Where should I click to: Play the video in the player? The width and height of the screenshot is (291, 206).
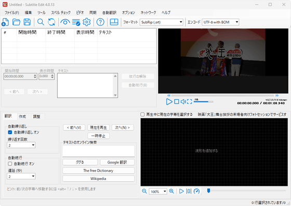pos(169,101)
